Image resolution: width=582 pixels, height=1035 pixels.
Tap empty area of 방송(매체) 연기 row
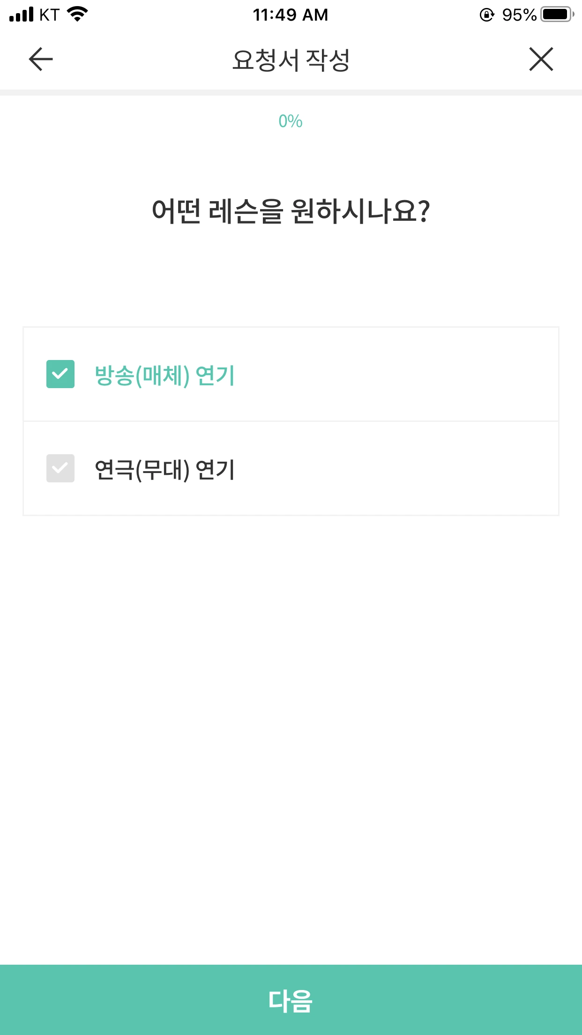(398, 374)
